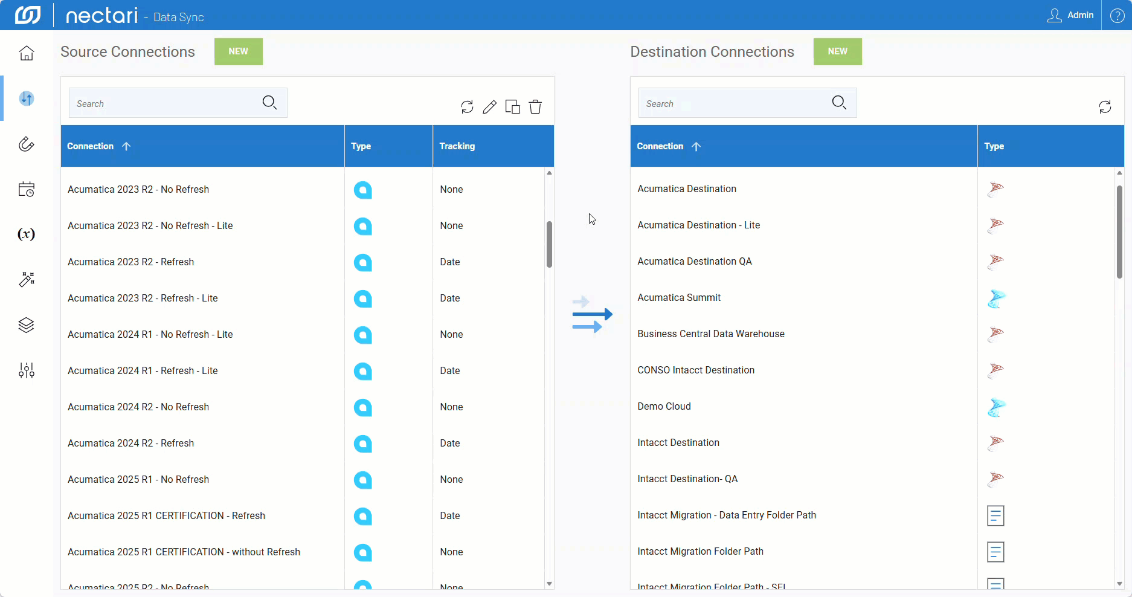Select CONSO Intacct Destination row

[872, 370]
